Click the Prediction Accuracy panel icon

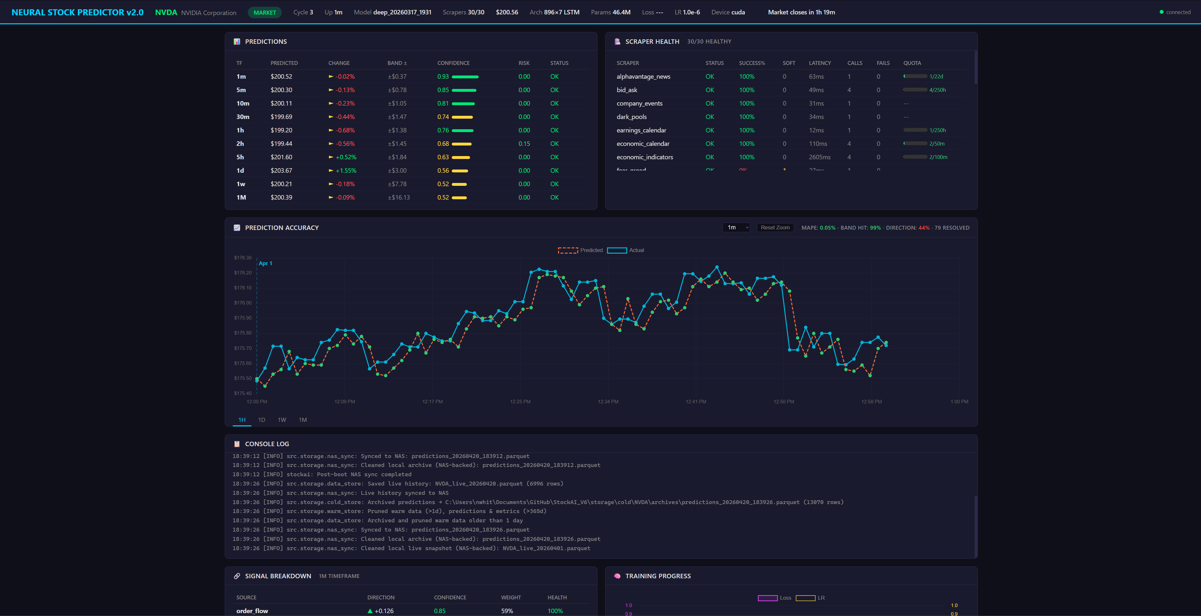click(x=237, y=228)
